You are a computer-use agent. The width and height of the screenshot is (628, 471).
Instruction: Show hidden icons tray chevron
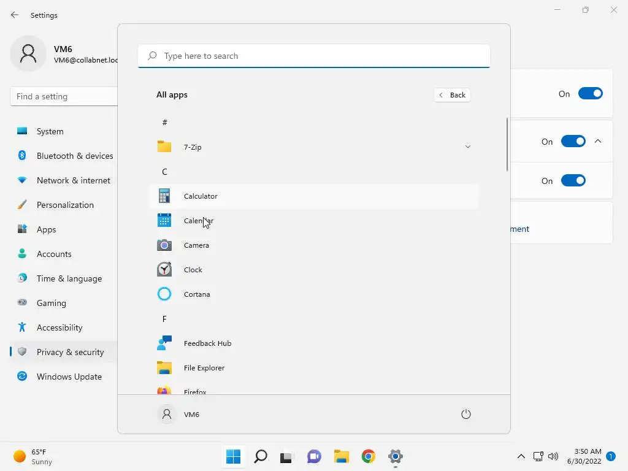[521, 456]
